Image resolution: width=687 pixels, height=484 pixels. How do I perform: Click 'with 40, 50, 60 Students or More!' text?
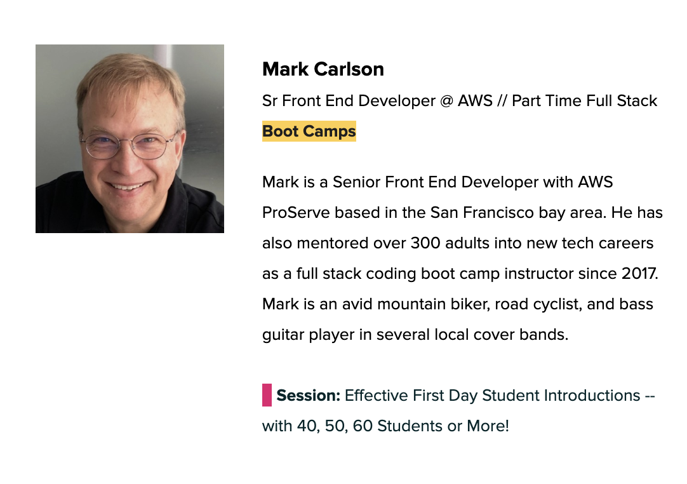385,426
